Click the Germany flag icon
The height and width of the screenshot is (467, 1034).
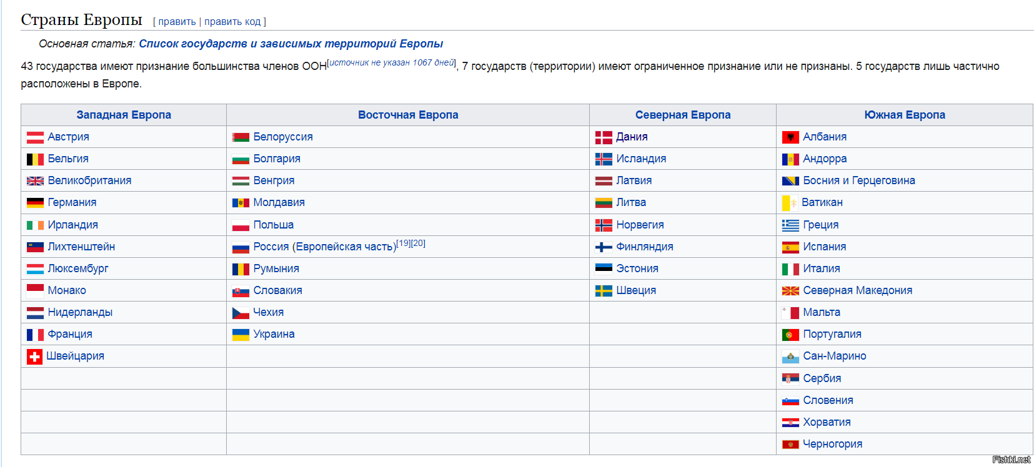[x=35, y=203]
